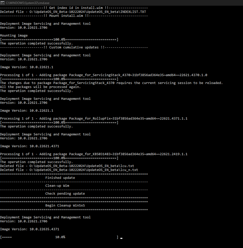
Task: Click the cmd.exe icon in title bar
Action: click(x=2, y=3)
